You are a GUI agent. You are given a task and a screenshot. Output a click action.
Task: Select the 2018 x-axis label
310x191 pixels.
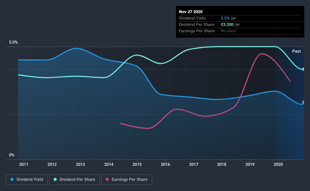coord(222,164)
